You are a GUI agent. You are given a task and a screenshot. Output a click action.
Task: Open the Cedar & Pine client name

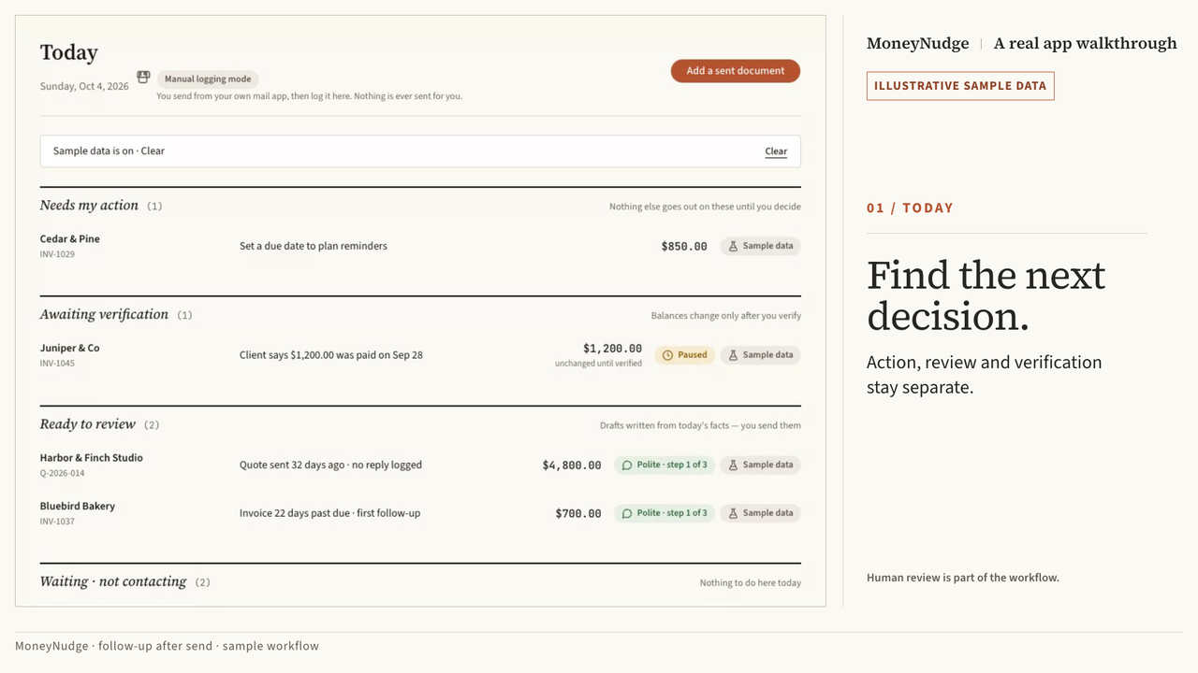[x=70, y=239]
